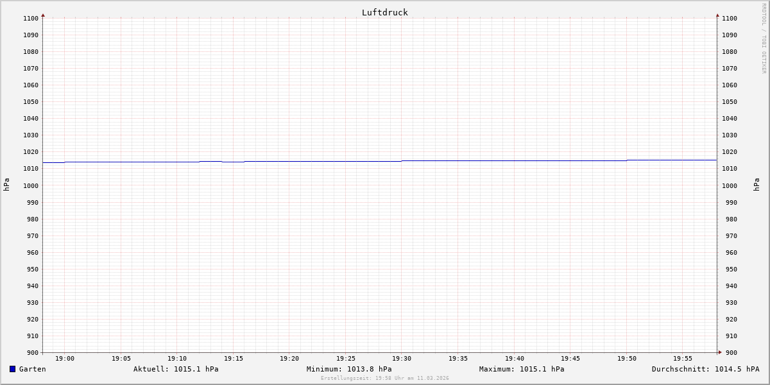Click the red arrow atop the right y-axis
Viewport: 770px width, 385px height.
coord(717,15)
